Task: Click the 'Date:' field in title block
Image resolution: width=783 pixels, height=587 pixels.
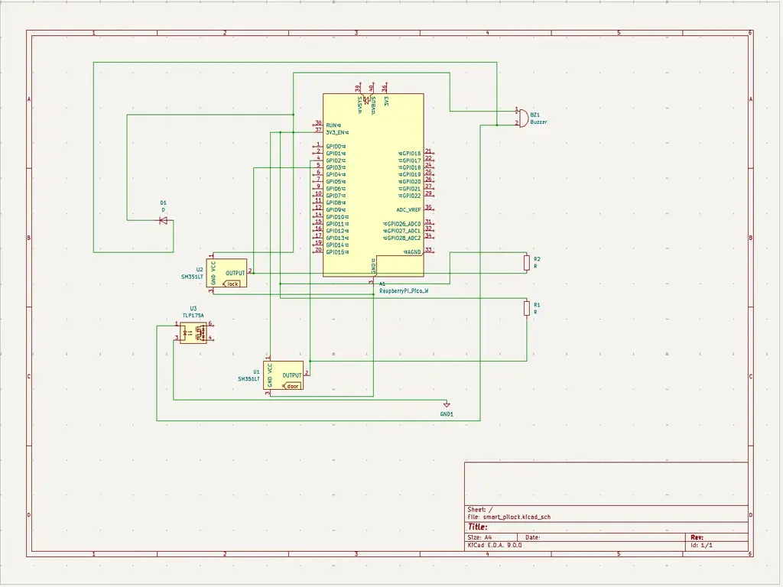Action: pyautogui.click(x=533, y=537)
